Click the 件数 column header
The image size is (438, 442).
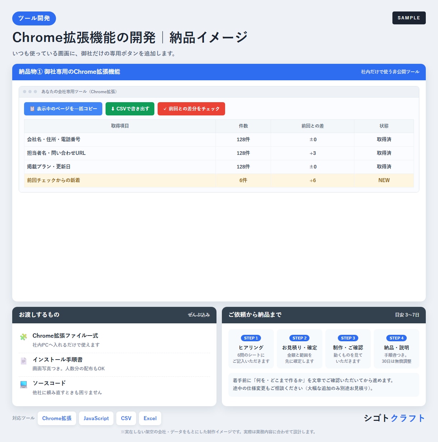tap(243, 126)
